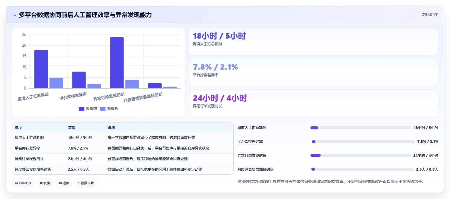Click the 对比矩阵 label in the header
This screenshot has height=199, width=450.
pyautogui.click(x=429, y=14)
